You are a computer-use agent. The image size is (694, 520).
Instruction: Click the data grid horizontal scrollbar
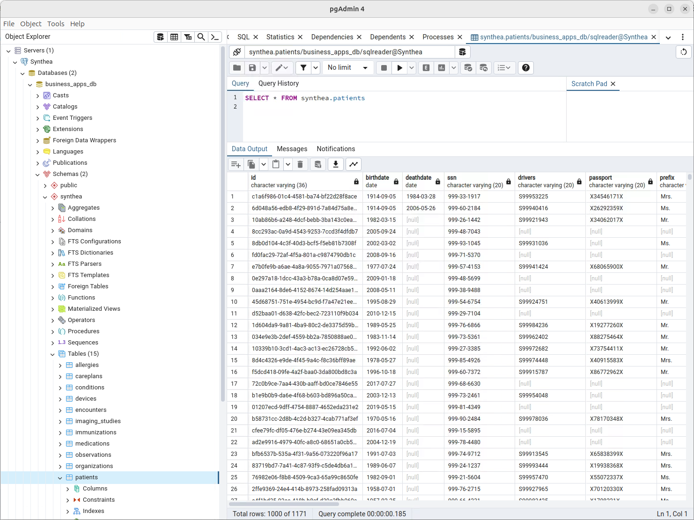pyautogui.click(x=284, y=504)
